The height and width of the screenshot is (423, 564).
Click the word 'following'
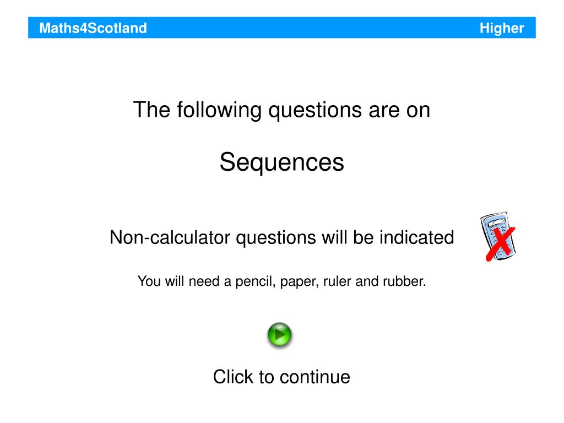219,110
